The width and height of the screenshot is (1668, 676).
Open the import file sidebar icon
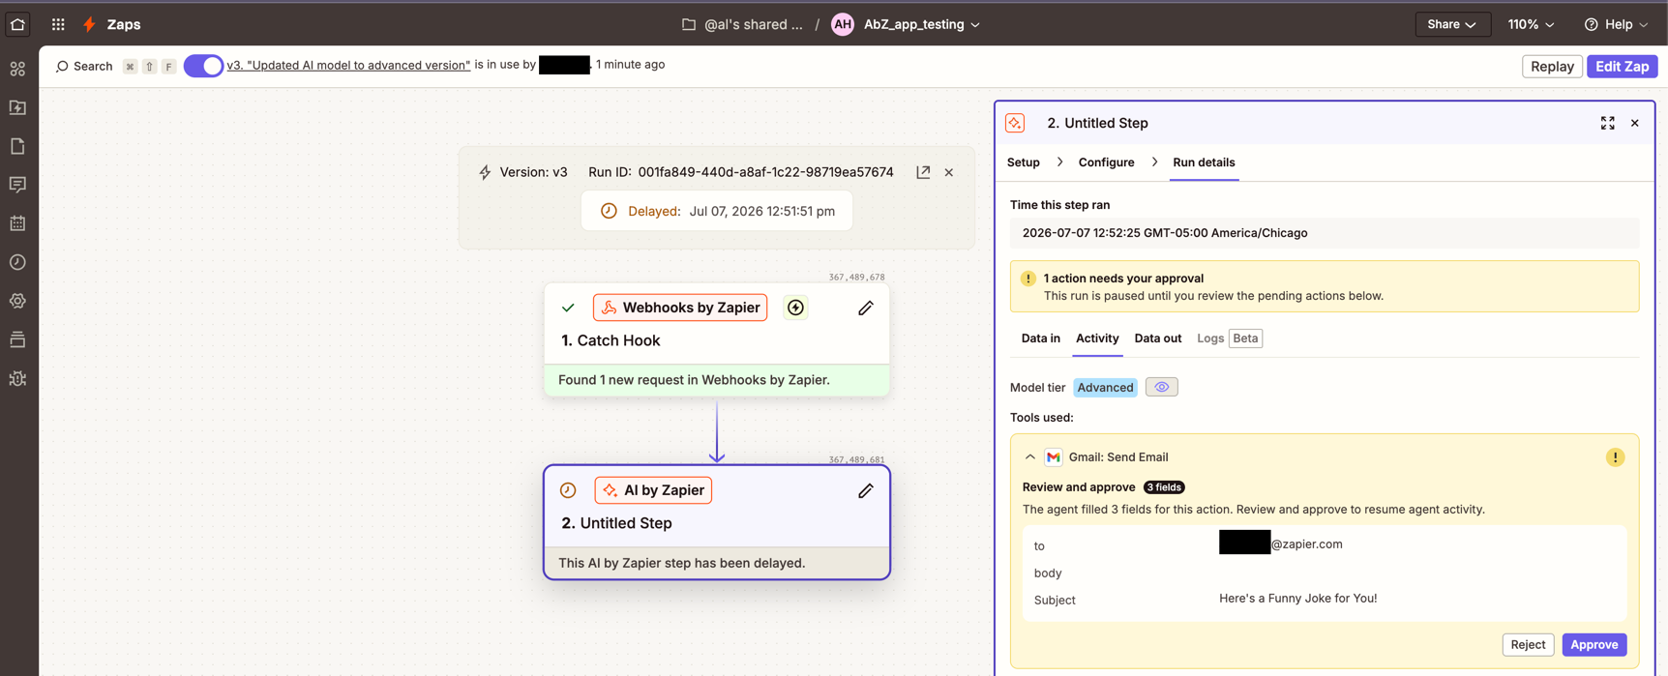click(17, 107)
